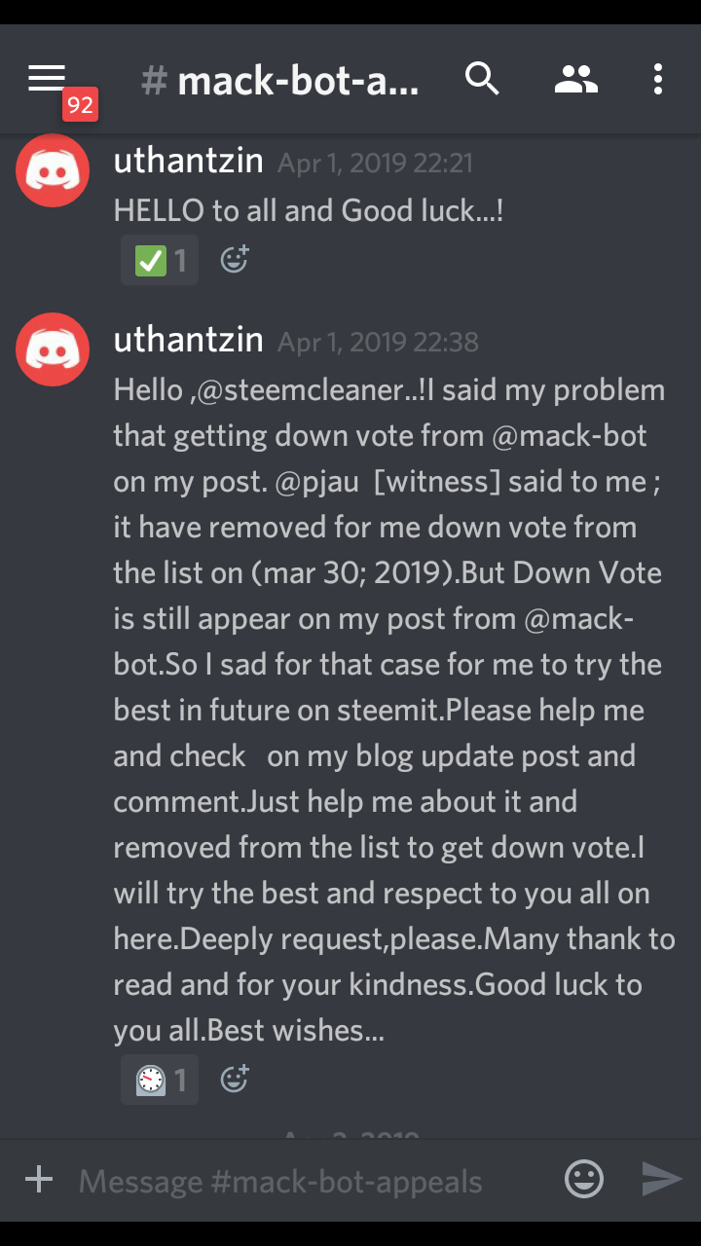Screen dimensions: 701x1246
Task: Open the three-dot overflow menu
Action: (658, 79)
